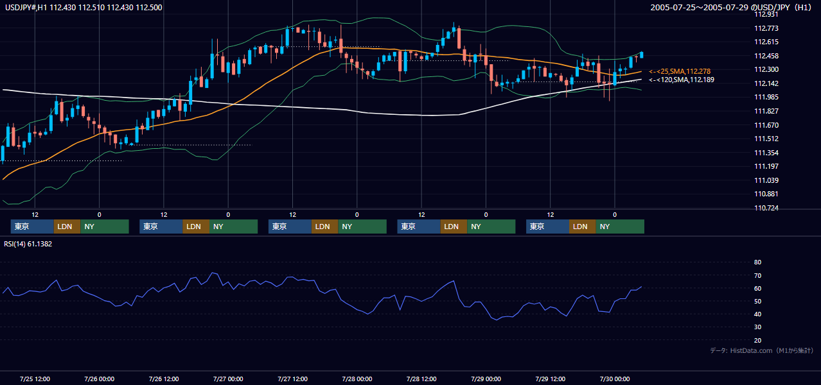This screenshot has width=821, height=385.
Task: Click the 7/26 00:00 time axis label
Action: pos(99,379)
